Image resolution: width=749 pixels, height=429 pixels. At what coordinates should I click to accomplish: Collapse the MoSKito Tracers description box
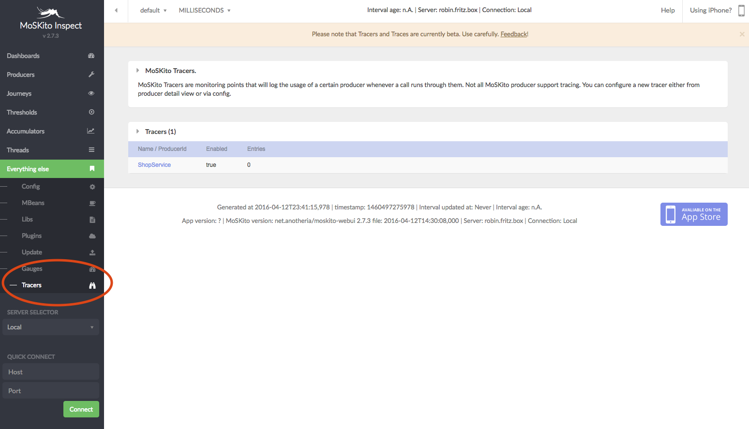(x=138, y=71)
